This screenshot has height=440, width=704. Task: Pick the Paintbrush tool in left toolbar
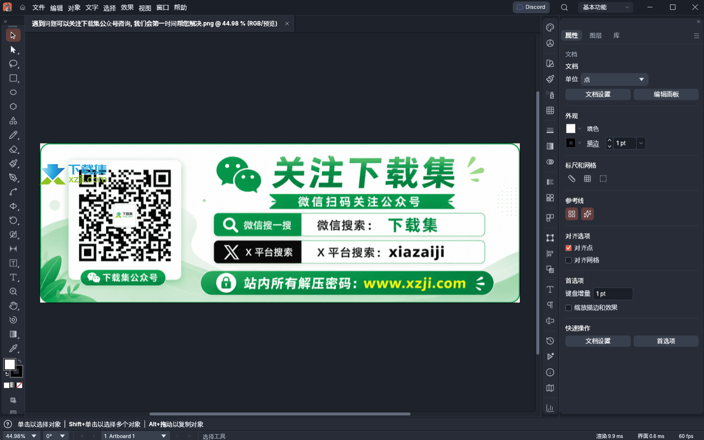coord(13,164)
